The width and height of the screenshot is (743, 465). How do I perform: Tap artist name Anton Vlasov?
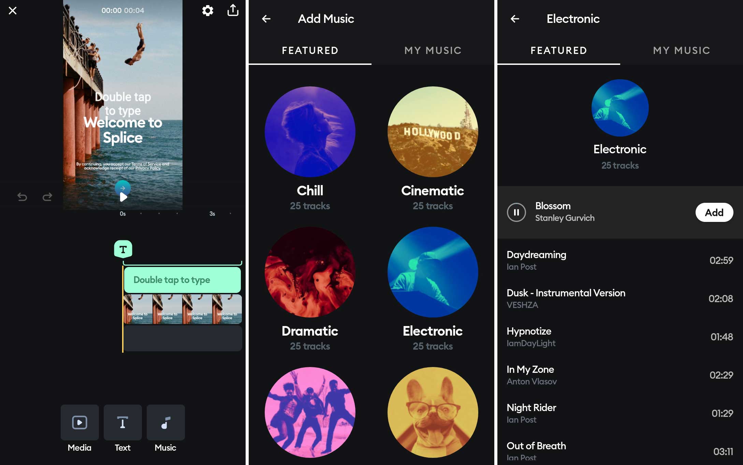point(531,381)
